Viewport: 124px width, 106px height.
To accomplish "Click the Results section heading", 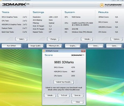I will point(103,12).
